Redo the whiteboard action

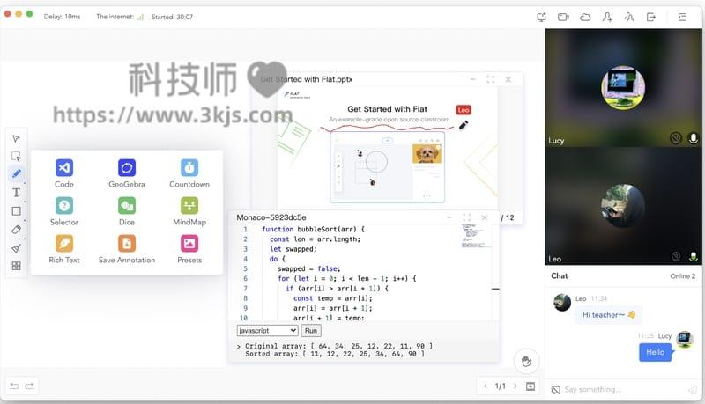[x=30, y=386]
